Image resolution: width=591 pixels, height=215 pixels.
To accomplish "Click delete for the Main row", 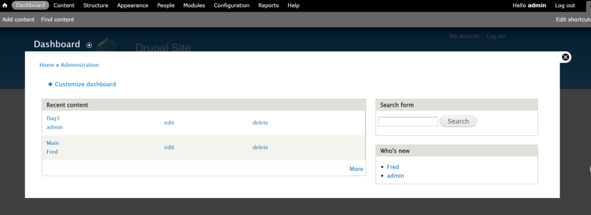I will coord(260,148).
